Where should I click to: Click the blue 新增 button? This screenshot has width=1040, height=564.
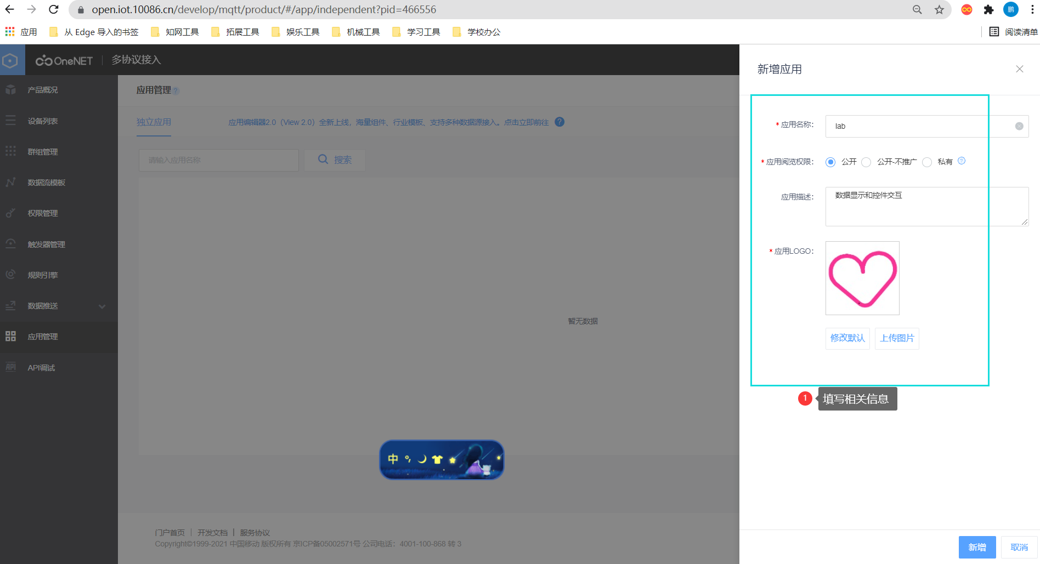pyautogui.click(x=977, y=547)
